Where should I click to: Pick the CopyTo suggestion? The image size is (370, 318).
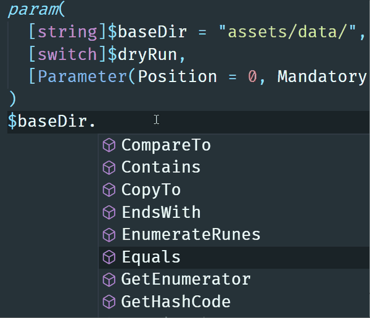click(x=234, y=190)
